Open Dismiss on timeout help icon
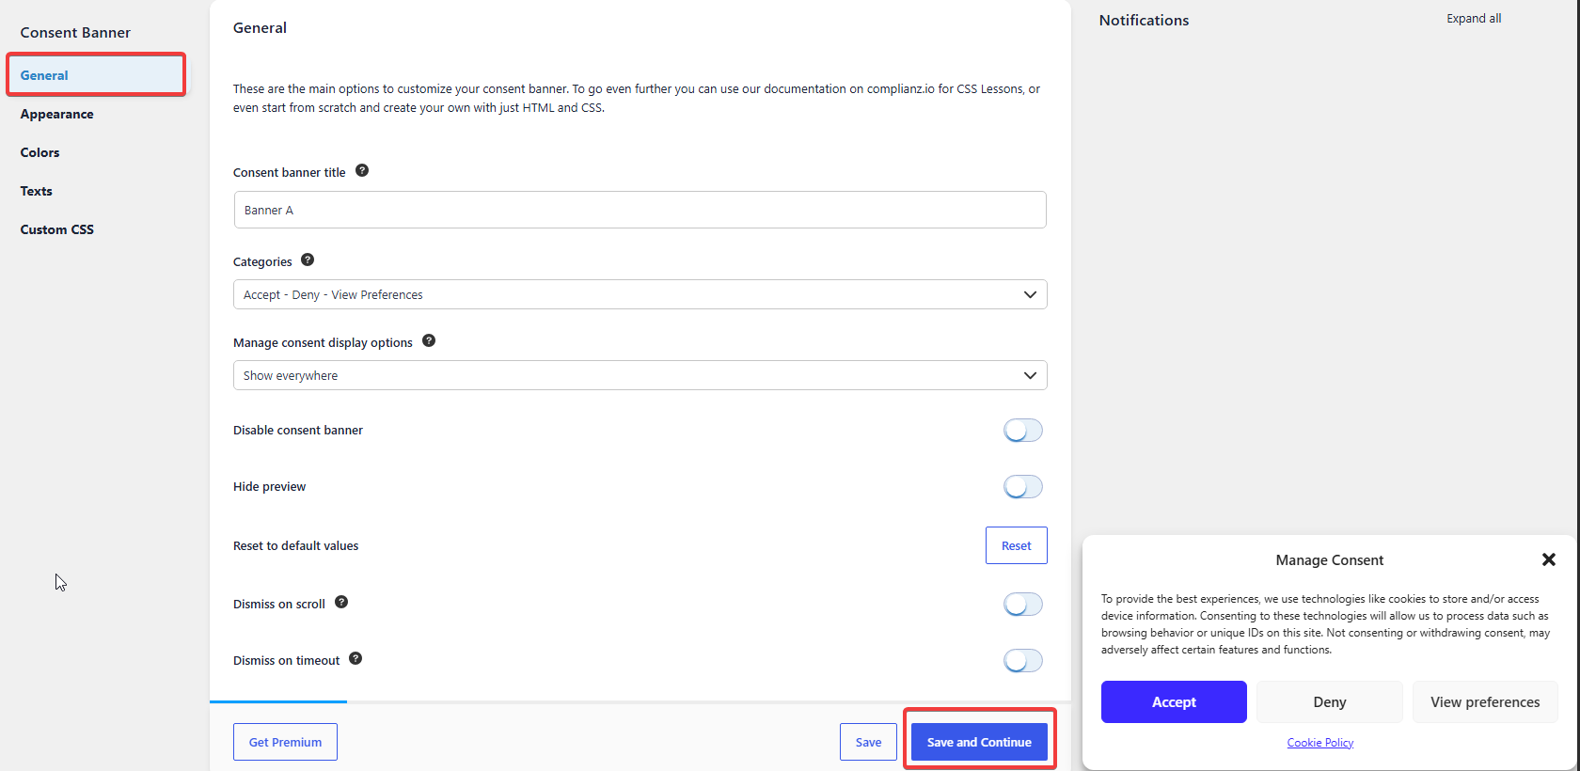This screenshot has width=1580, height=771. [355, 658]
